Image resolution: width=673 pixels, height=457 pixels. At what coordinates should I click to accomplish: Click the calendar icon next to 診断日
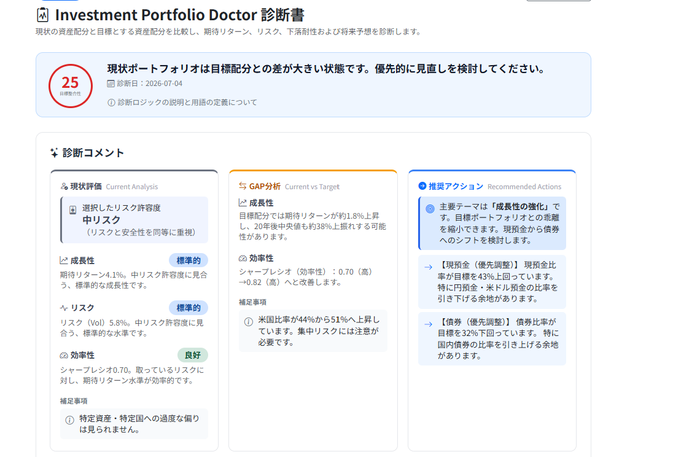tap(111, 84)
